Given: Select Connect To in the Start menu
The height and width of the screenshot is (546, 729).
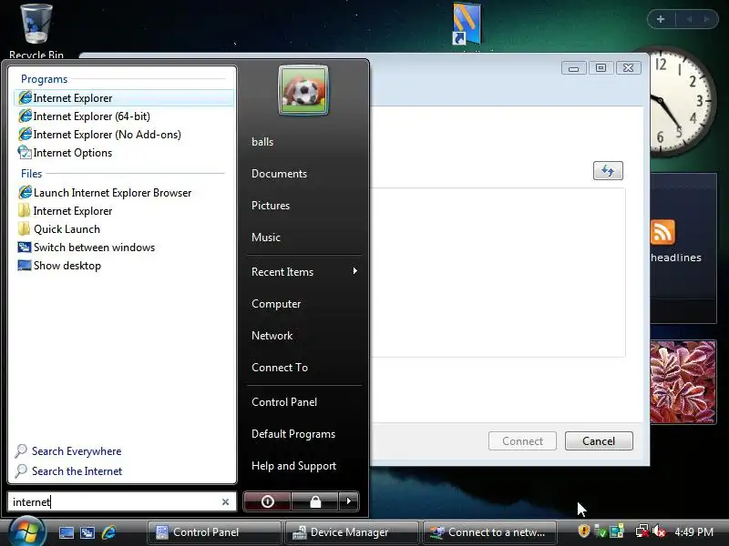Looking at the screenshot, I should point(280,368).
